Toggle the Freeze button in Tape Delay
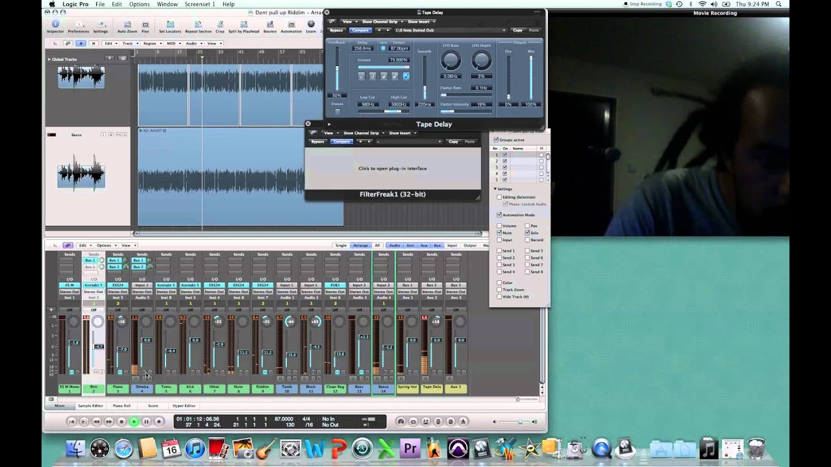The width and height of the screenshot is (831, 467). (337, 111)
